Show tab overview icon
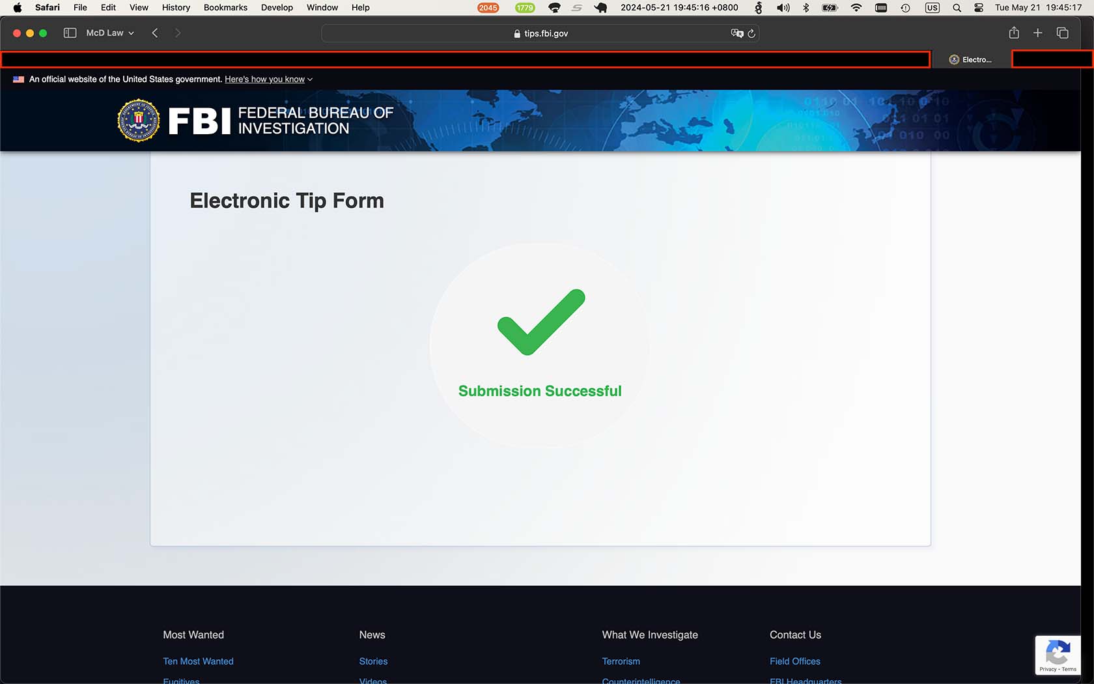 (x=1062, y=33)
